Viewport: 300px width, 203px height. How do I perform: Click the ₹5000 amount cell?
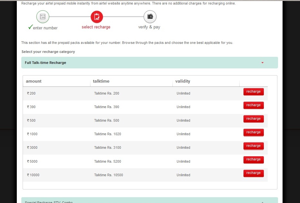coord(32,161)
